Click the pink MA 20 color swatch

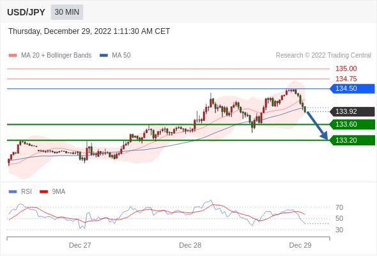[x=13, y=56]
